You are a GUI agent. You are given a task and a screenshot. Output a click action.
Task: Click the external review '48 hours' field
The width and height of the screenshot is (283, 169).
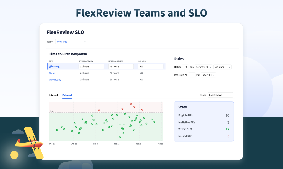coord(121,66)
